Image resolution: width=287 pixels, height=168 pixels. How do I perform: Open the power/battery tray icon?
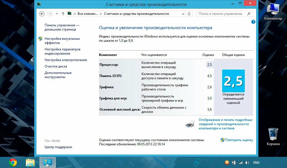click(x=234, y=162)
